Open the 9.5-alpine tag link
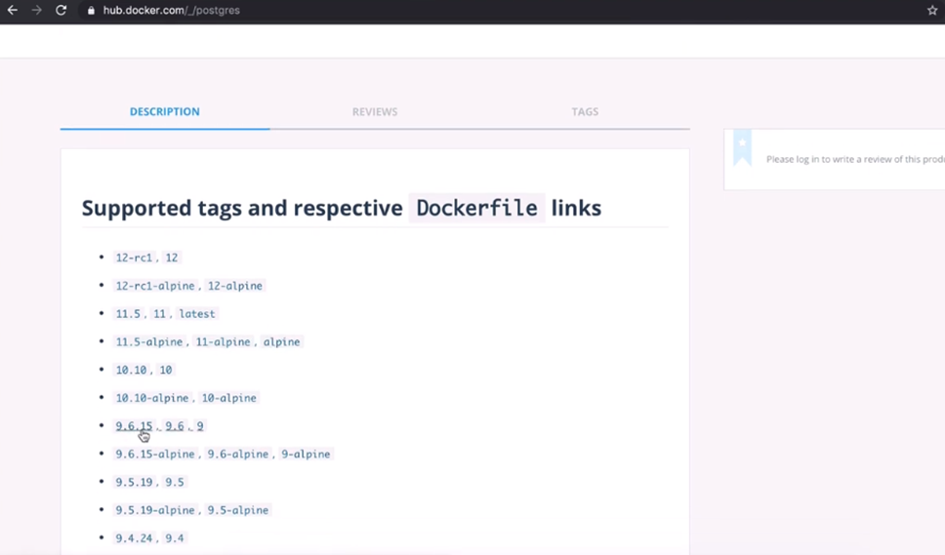945x555 pixels. click(238, 510)
